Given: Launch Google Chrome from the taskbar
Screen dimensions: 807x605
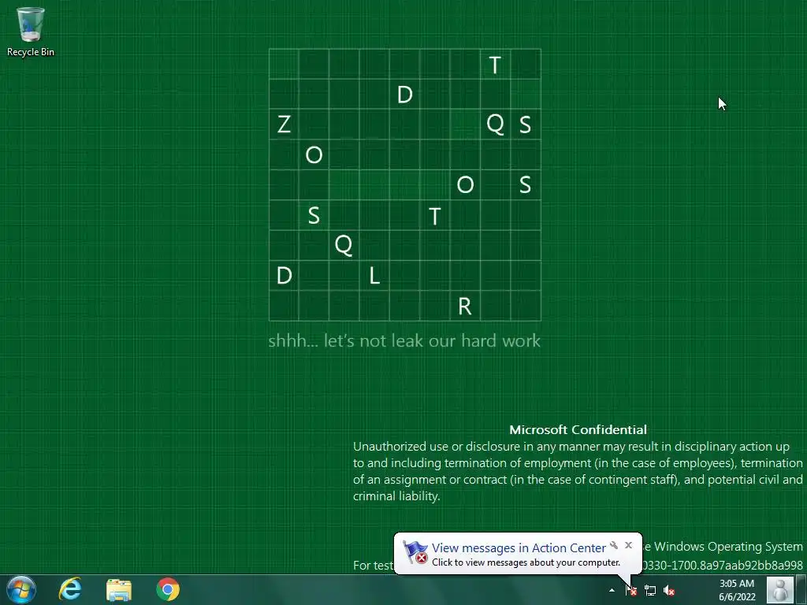Looking at the screenshot, I should point(168,589).
